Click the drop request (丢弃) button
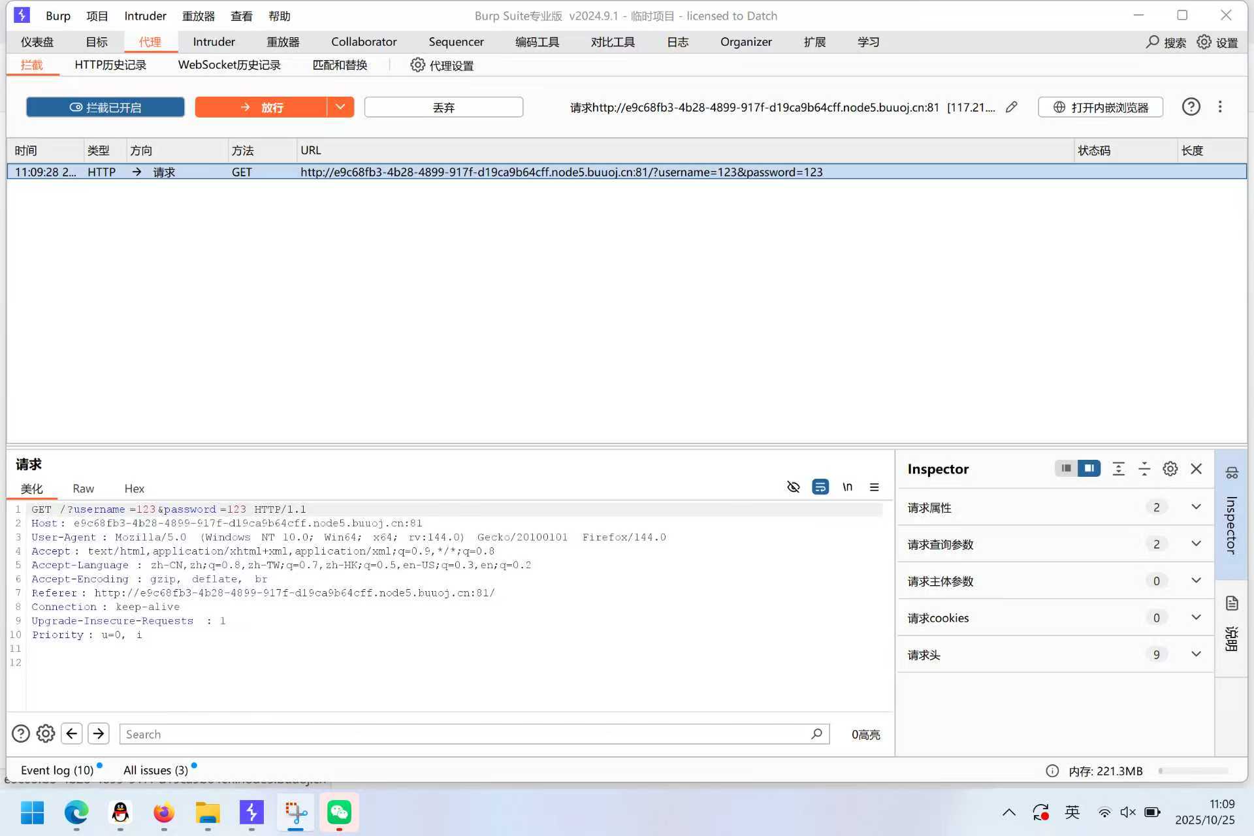 click(x=443, y=107)
